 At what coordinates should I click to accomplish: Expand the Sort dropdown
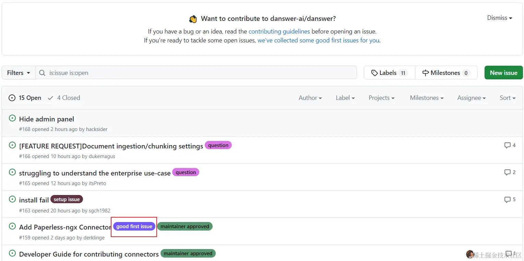tap(508, 98)
